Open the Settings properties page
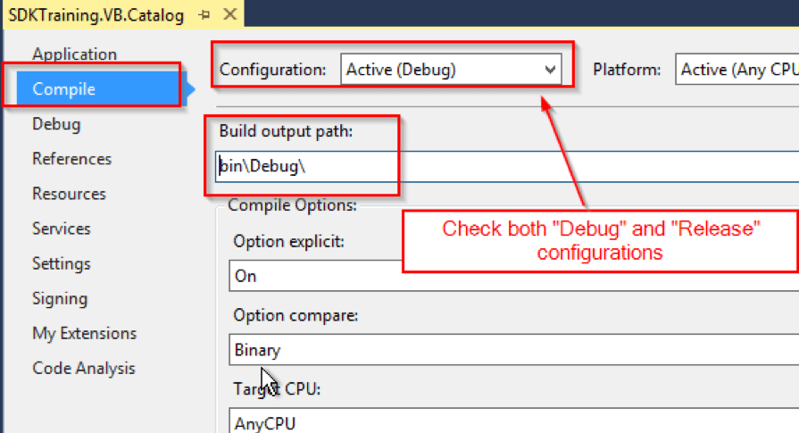This screenshot has height=433, width=799. pos(62,263)
